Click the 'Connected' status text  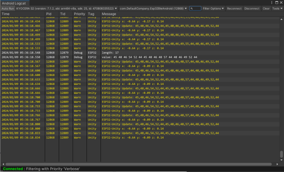tap(13, 169)
